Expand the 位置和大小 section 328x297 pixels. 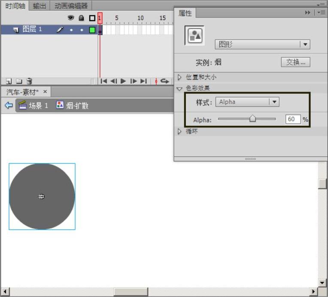180,77
